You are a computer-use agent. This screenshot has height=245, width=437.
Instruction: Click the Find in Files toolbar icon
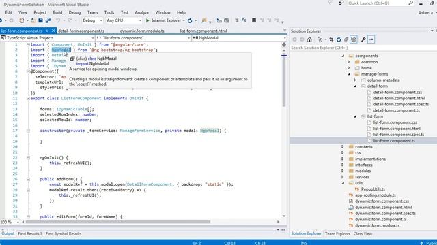pos(204,20)
